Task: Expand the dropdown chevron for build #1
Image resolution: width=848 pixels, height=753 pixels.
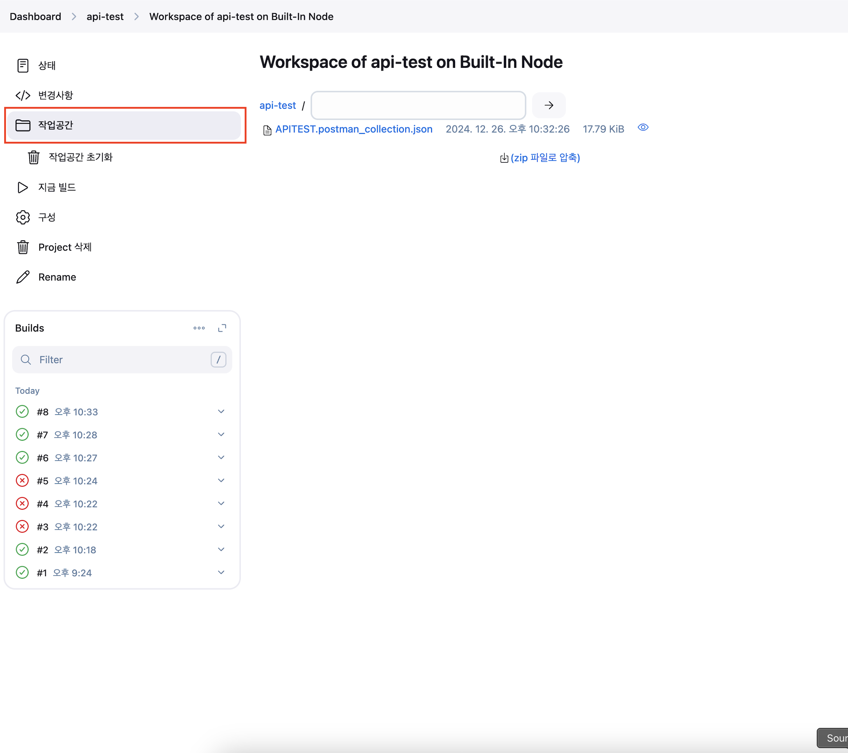Action: tap(221, 572)
